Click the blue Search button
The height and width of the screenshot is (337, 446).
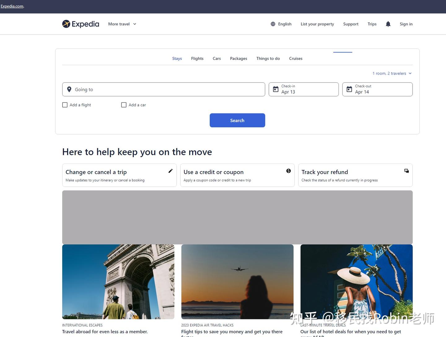(x=237, y=120)
